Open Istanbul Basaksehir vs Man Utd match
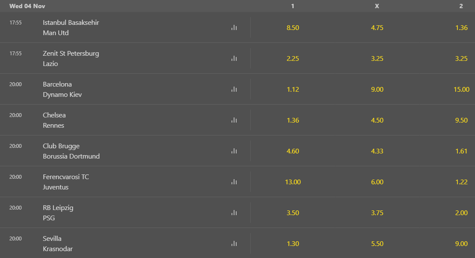 point(71,27)
